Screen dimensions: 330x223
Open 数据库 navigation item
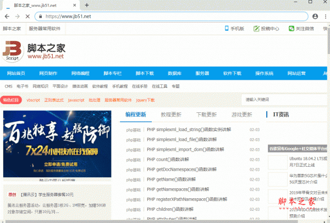(x=175, y=73)
